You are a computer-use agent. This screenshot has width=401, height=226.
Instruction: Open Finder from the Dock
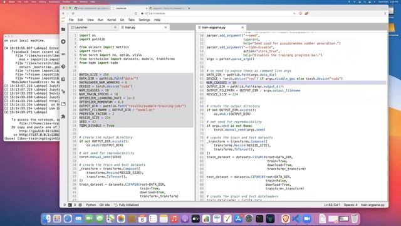(46, 218)
